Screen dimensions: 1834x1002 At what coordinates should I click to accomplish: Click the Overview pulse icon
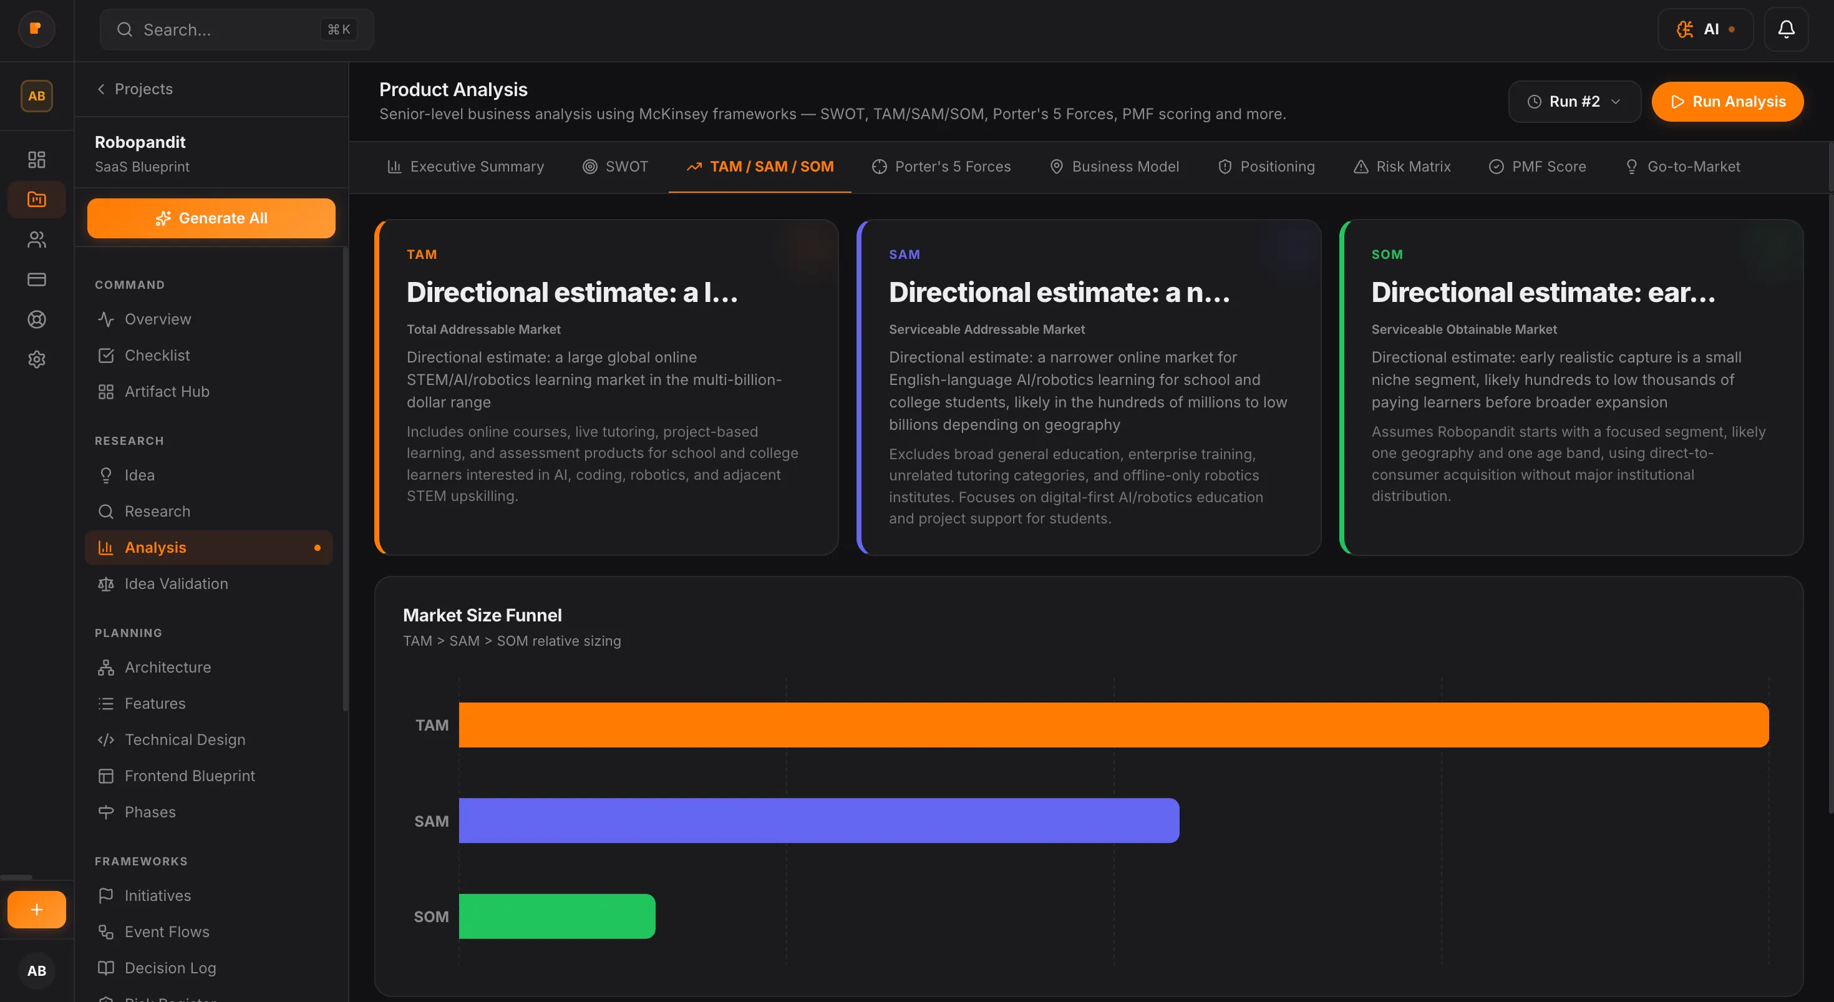pos(106,319)
